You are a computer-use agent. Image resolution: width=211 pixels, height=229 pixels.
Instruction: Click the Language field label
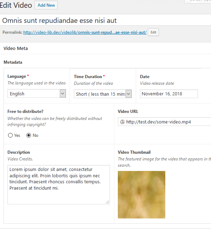17,76
